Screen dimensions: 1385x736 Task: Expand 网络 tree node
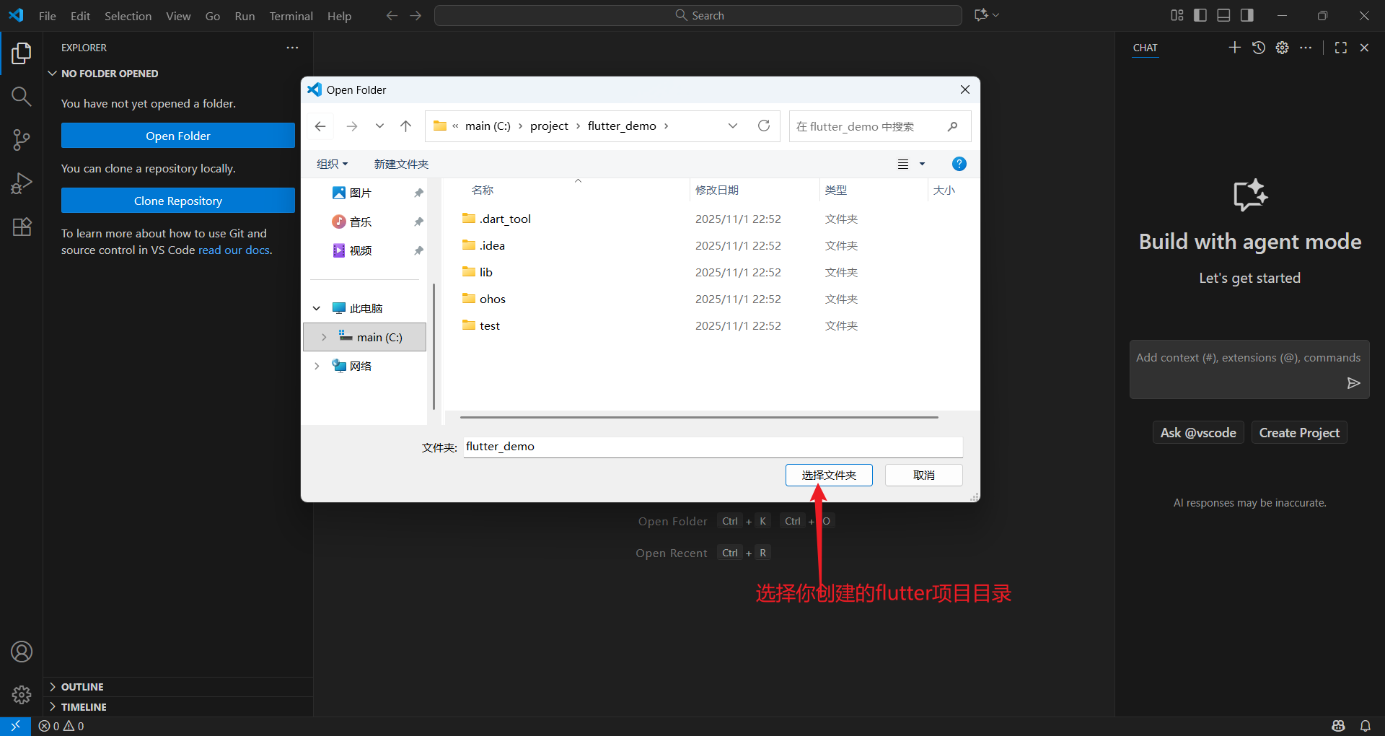[317, 366]
